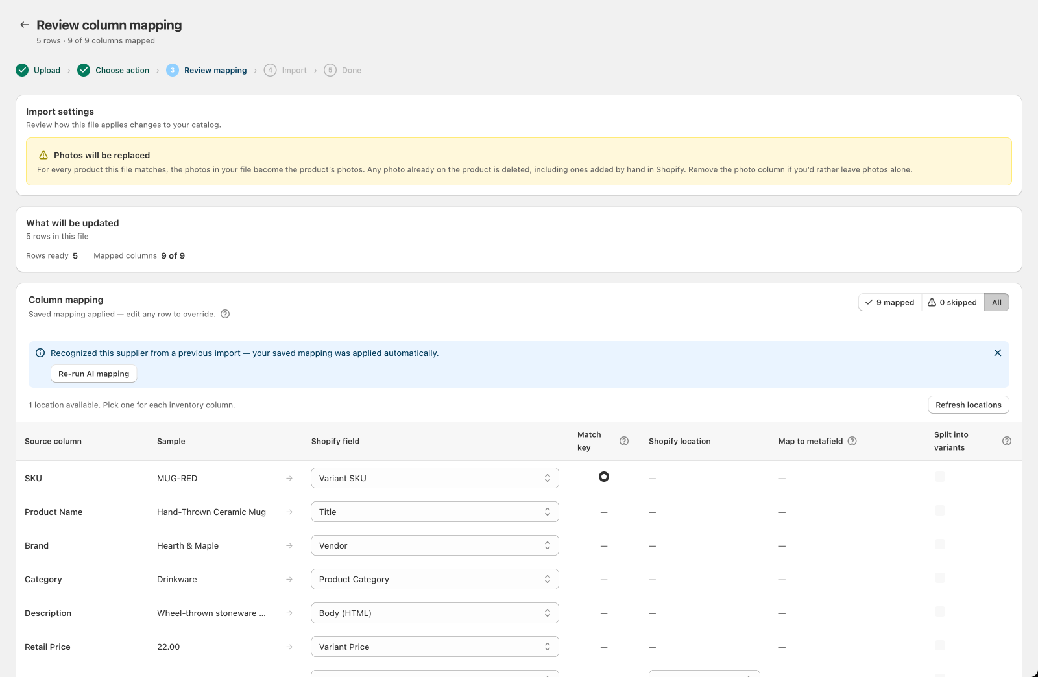Screen dimensions: 1038x677
Task: Open the Body (HTML) field dropdown
Action: point(435,613)
